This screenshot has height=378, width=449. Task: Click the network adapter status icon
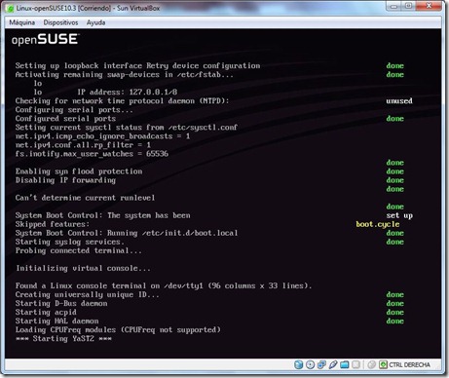coord(321,364)
